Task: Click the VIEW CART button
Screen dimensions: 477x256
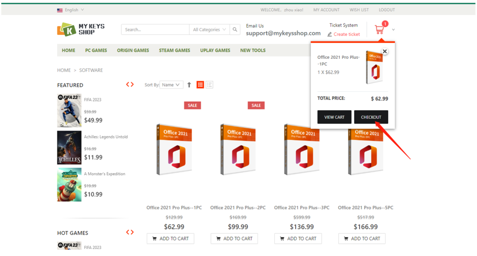Action: click(334, 117)
